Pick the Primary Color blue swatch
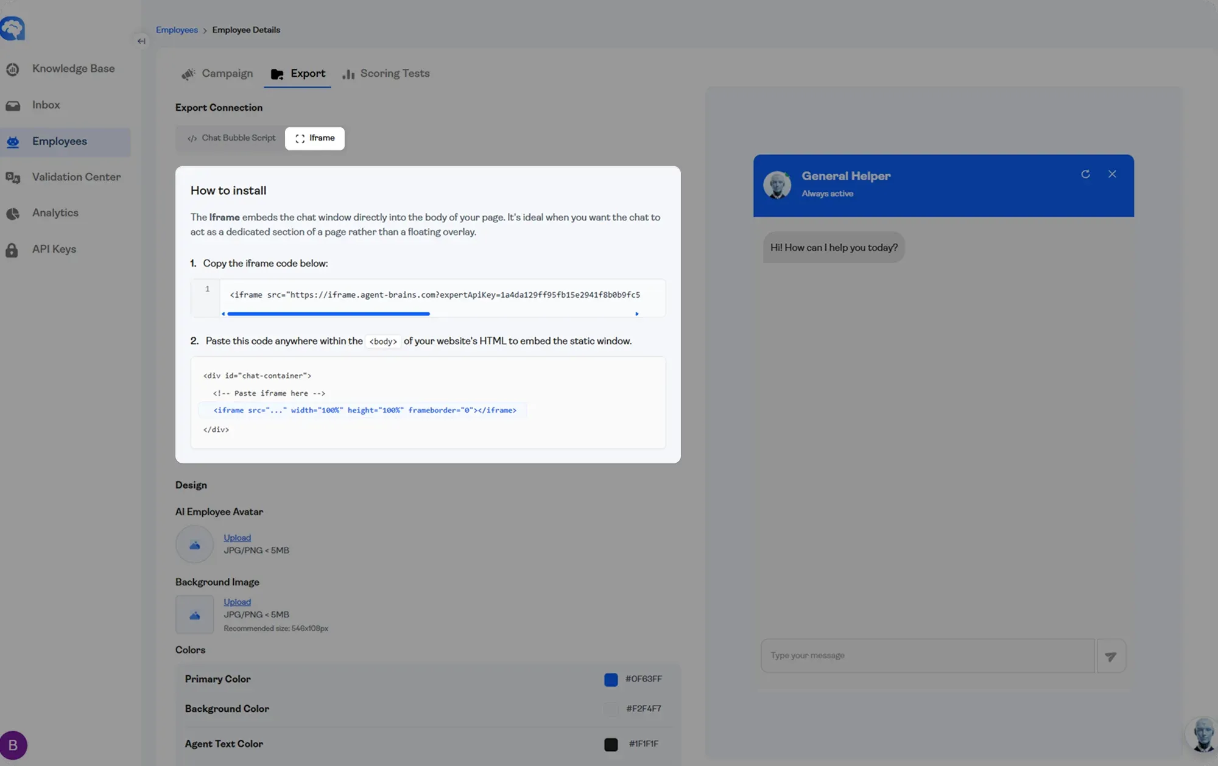This screenshot has width=1218, height=766. pyautogui.click(x=611, y=680)
